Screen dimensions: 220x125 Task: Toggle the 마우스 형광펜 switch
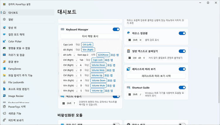coord(182,33)
